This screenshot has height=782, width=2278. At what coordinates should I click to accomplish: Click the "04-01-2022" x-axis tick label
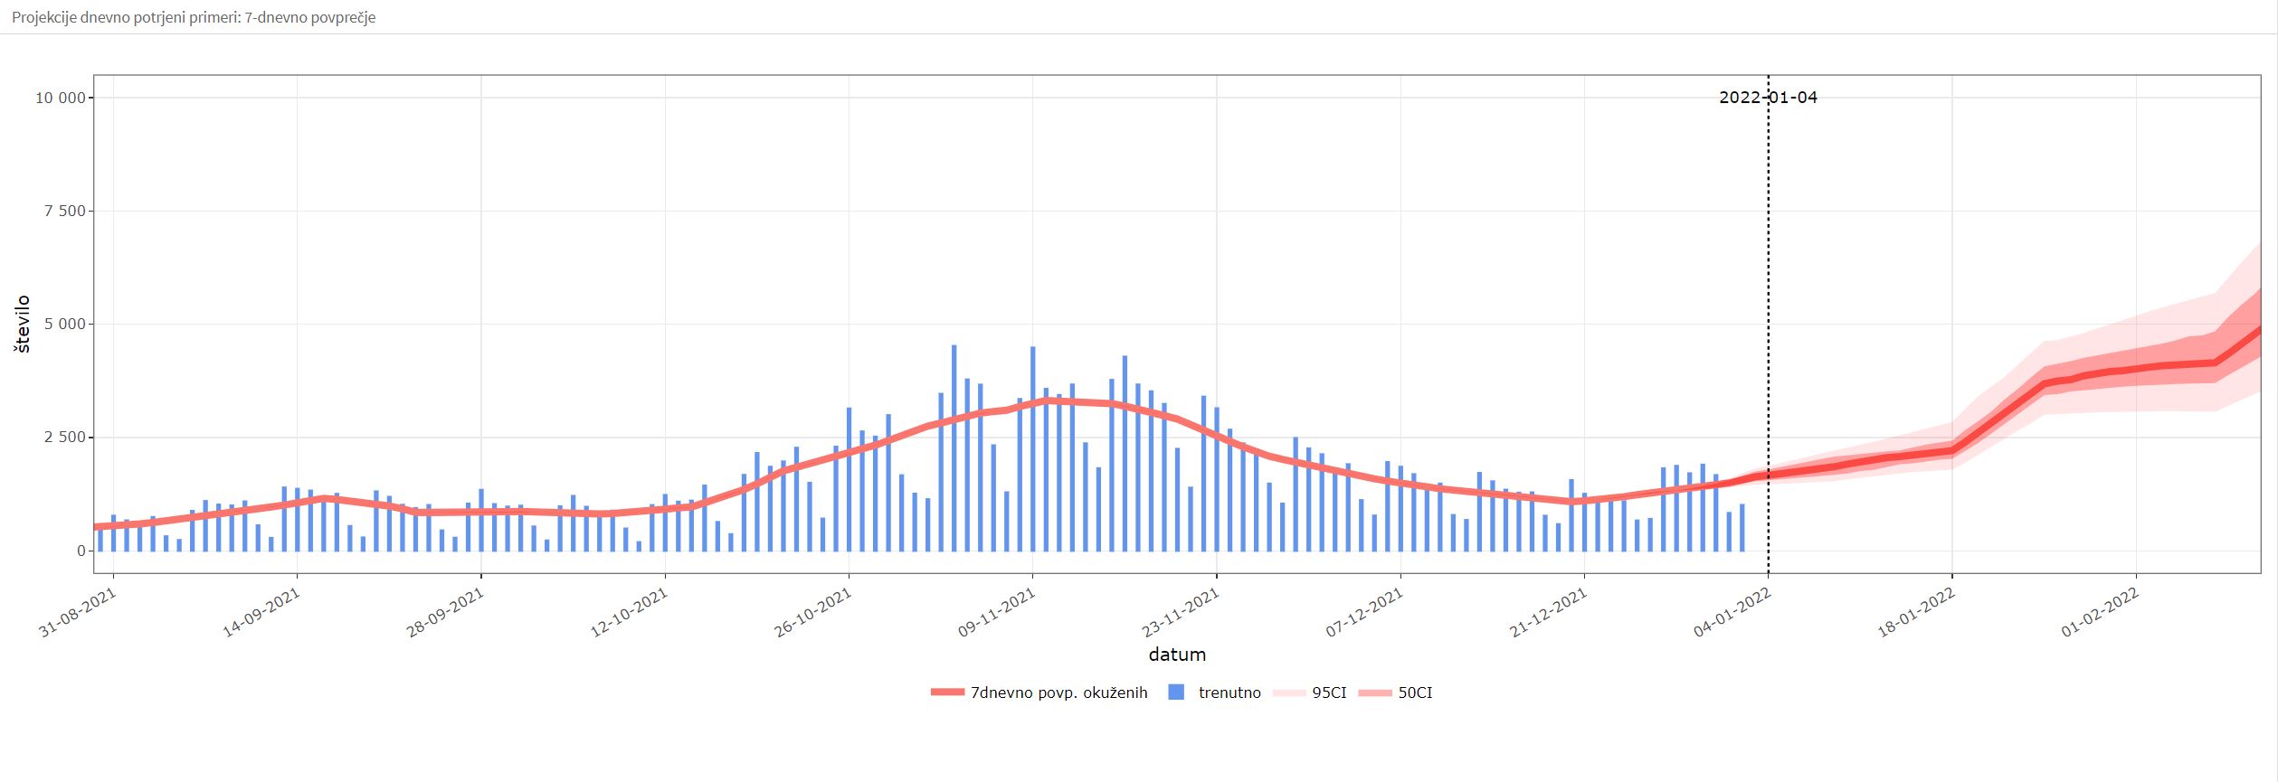[x=1733, y=613]
